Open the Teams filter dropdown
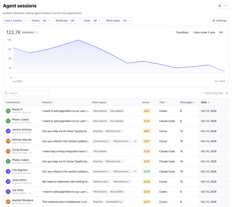The width and height of the screenshot is (232, 207). [x=41, y=21]
